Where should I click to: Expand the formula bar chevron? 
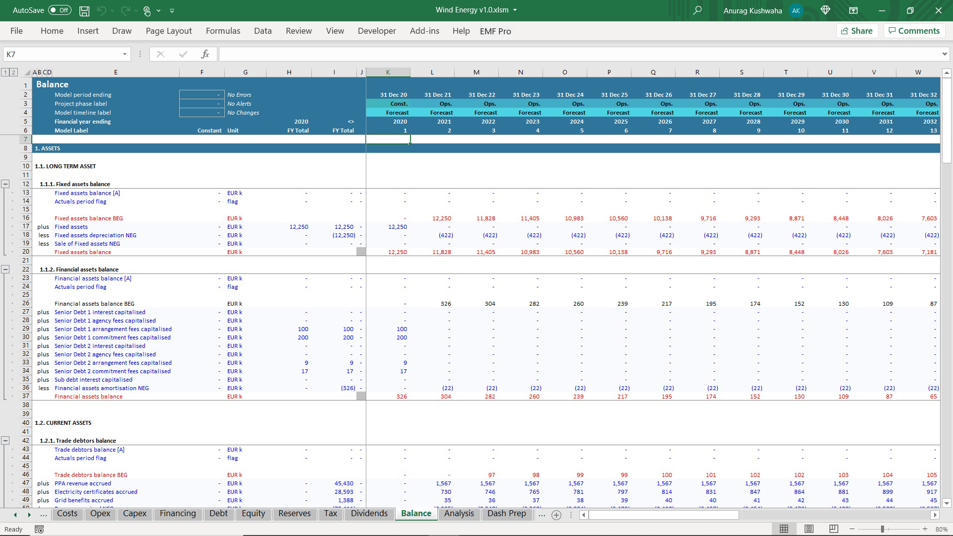tap(944, 54)
